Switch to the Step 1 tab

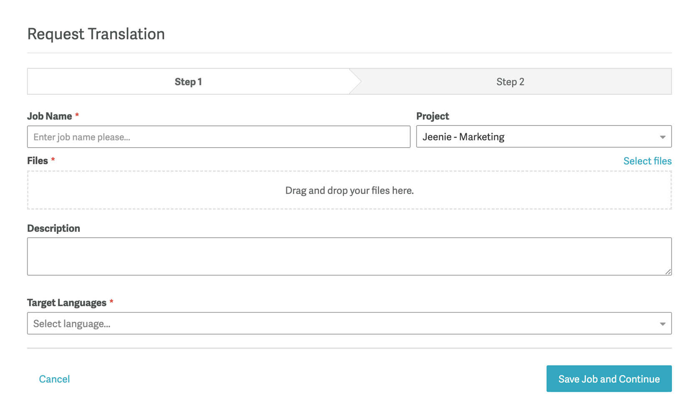[188, 82]
